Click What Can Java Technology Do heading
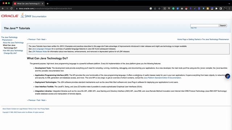The width and height of the screenshot is (232, 130). 47,58
